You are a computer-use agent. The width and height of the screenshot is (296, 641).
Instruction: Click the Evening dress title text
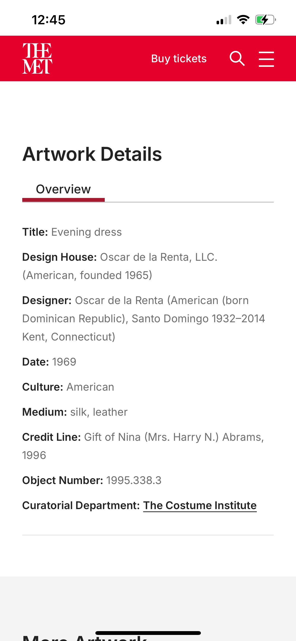(87, 232)
